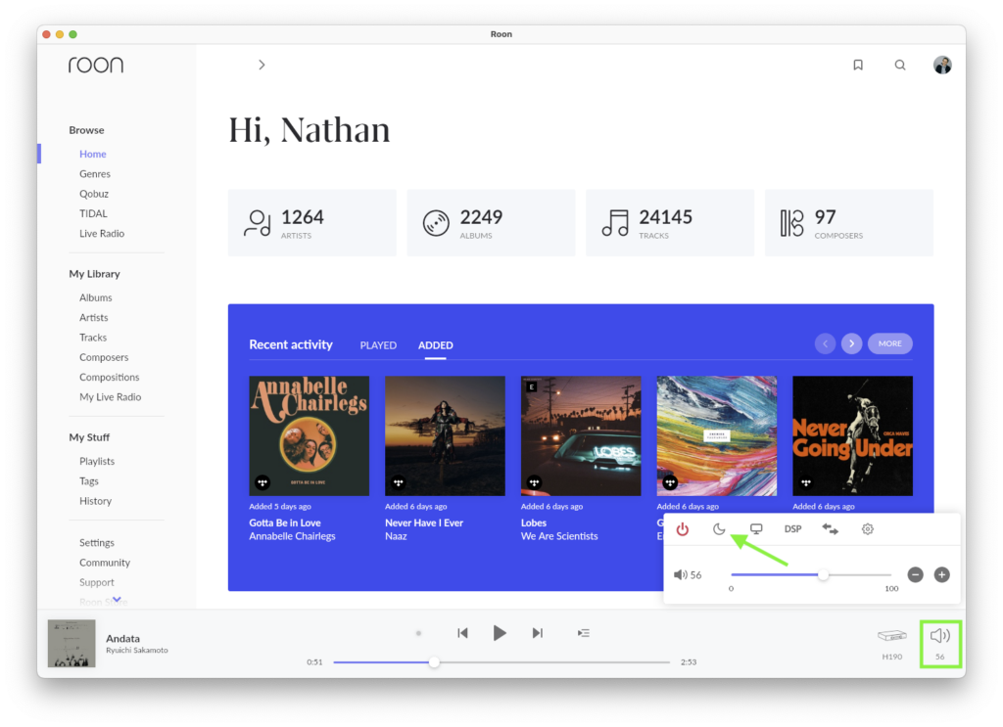Click the track progress seek bar
This screenshot has width=1003, height=727.
(501, 662)
